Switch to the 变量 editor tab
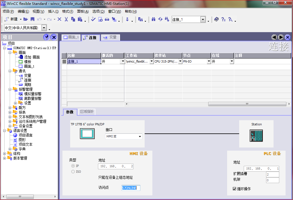 click(111, 37)
